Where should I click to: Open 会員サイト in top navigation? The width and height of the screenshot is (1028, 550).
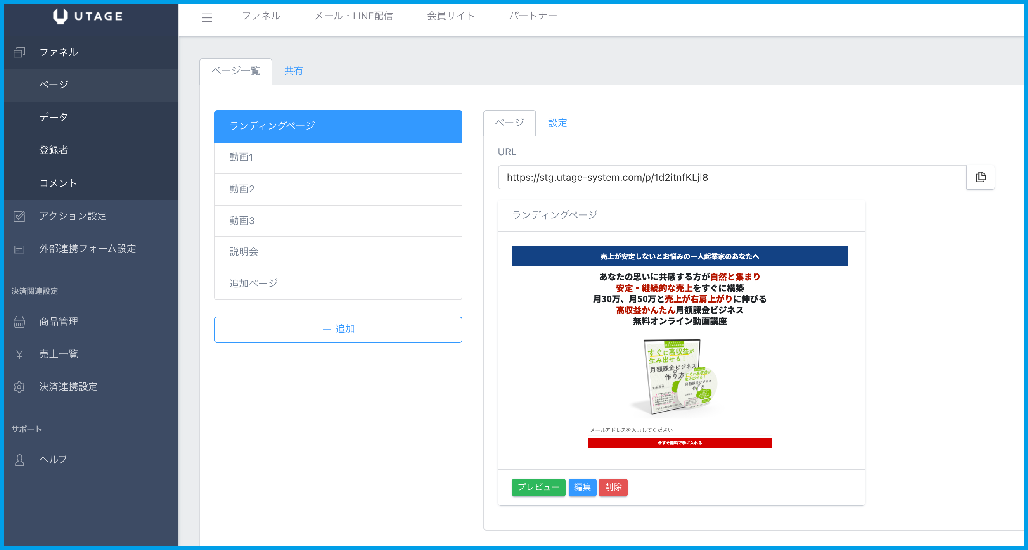450,16
